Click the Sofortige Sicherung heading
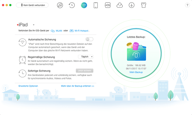This screenshot has width=192, height=115. point(39,71)
